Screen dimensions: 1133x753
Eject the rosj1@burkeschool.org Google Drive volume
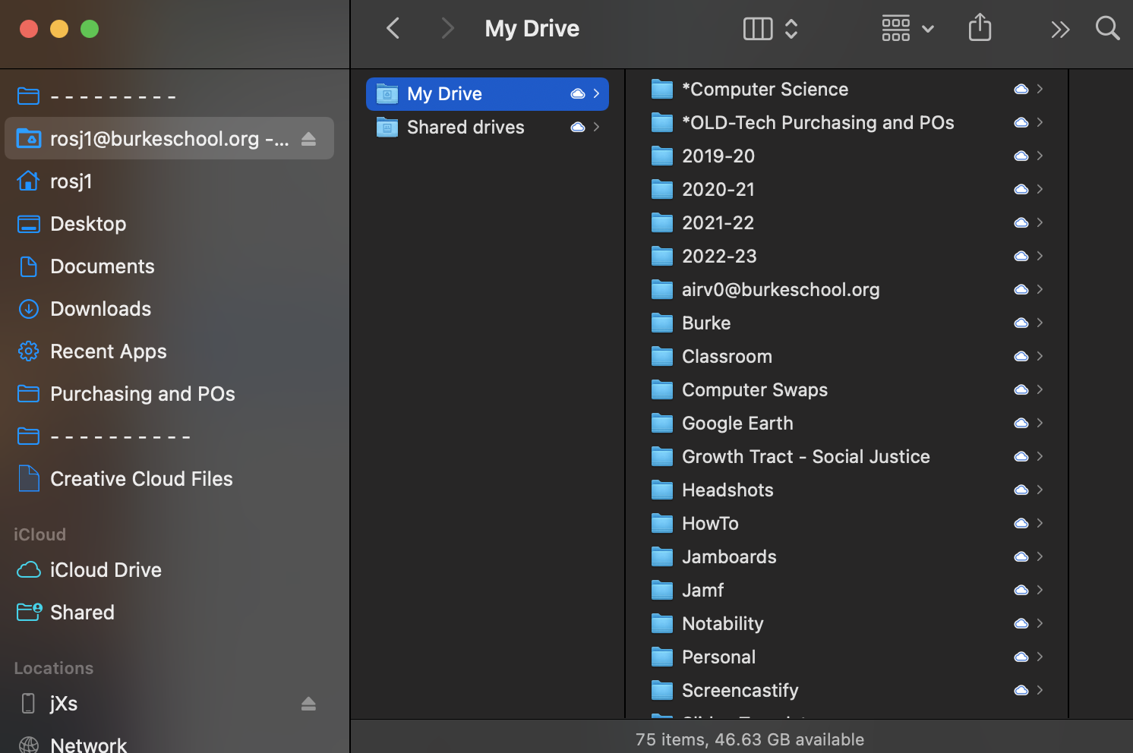pos(308,138)
